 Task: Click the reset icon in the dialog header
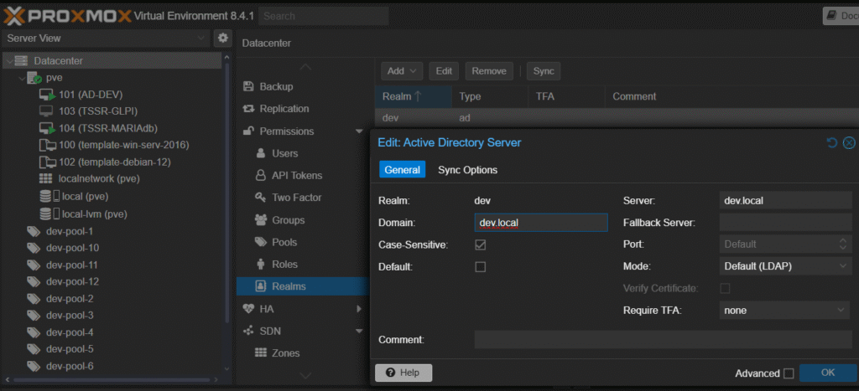point(832,143)
